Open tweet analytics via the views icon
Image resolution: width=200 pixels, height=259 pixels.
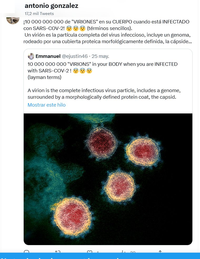pos(123,252)
